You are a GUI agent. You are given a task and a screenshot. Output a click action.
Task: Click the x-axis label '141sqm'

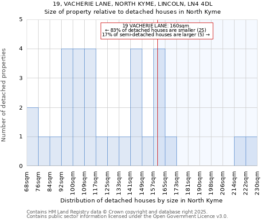130,183
